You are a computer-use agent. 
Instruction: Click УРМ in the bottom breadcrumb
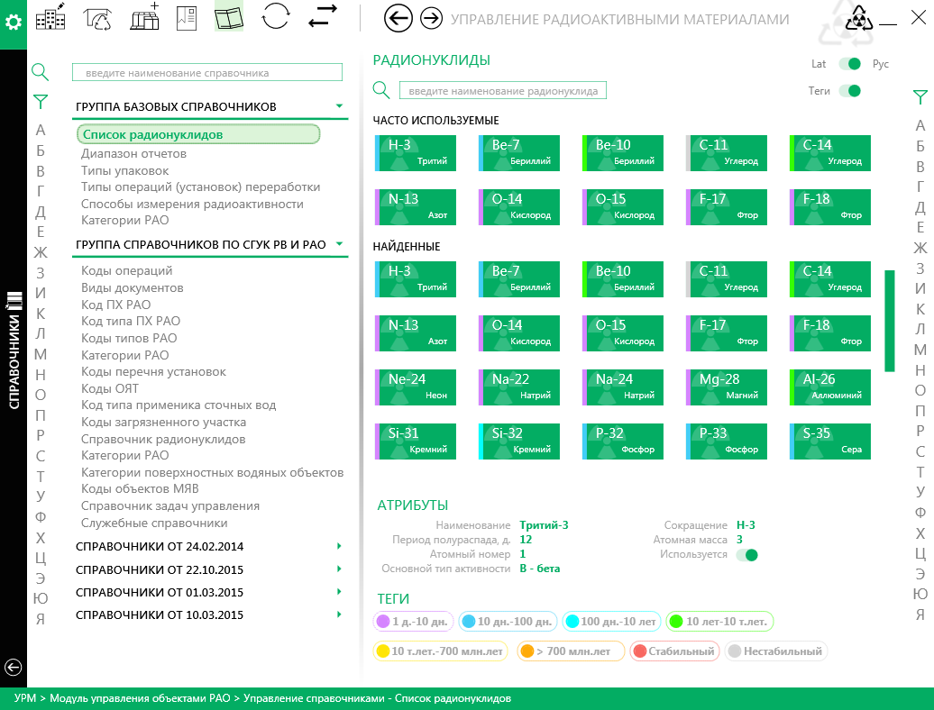click(x=25, y=698)
